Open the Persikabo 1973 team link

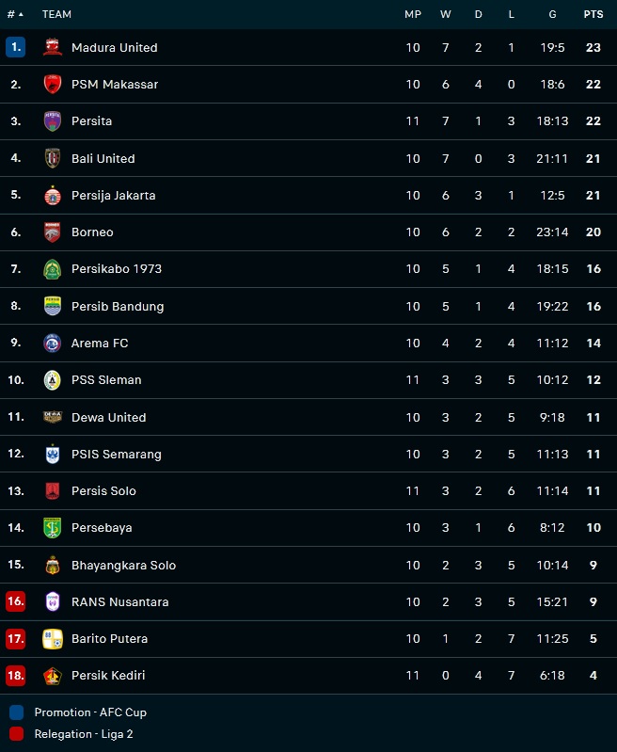pos(117,269)
